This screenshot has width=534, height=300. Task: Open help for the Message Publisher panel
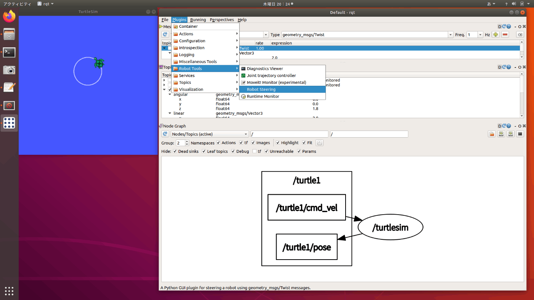click(509, 27)
